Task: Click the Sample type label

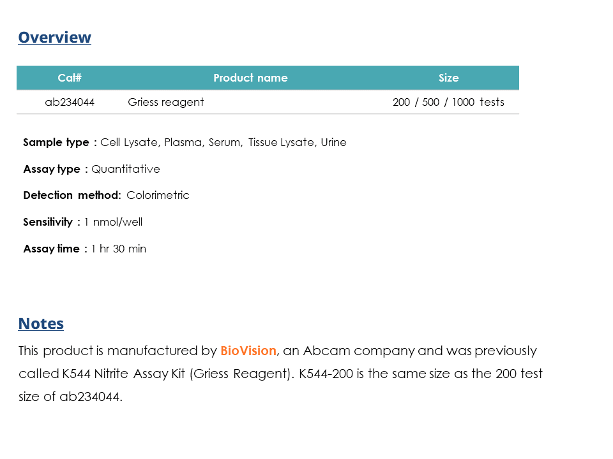Action: (x=56, y=142)
